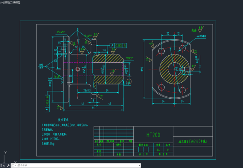
Task: Open recent commands list icon
Action: [x=13, y=166]
